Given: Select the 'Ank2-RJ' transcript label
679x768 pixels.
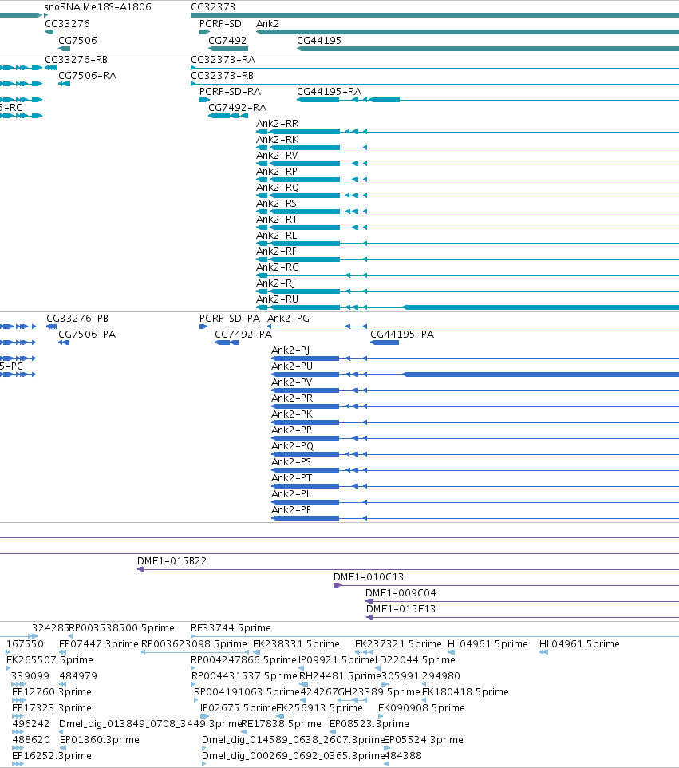Looking at the screenshot, I should [x=275, y=283].
